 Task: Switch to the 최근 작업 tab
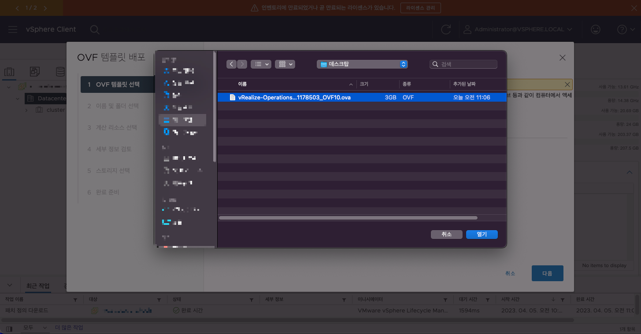(38, 286)
